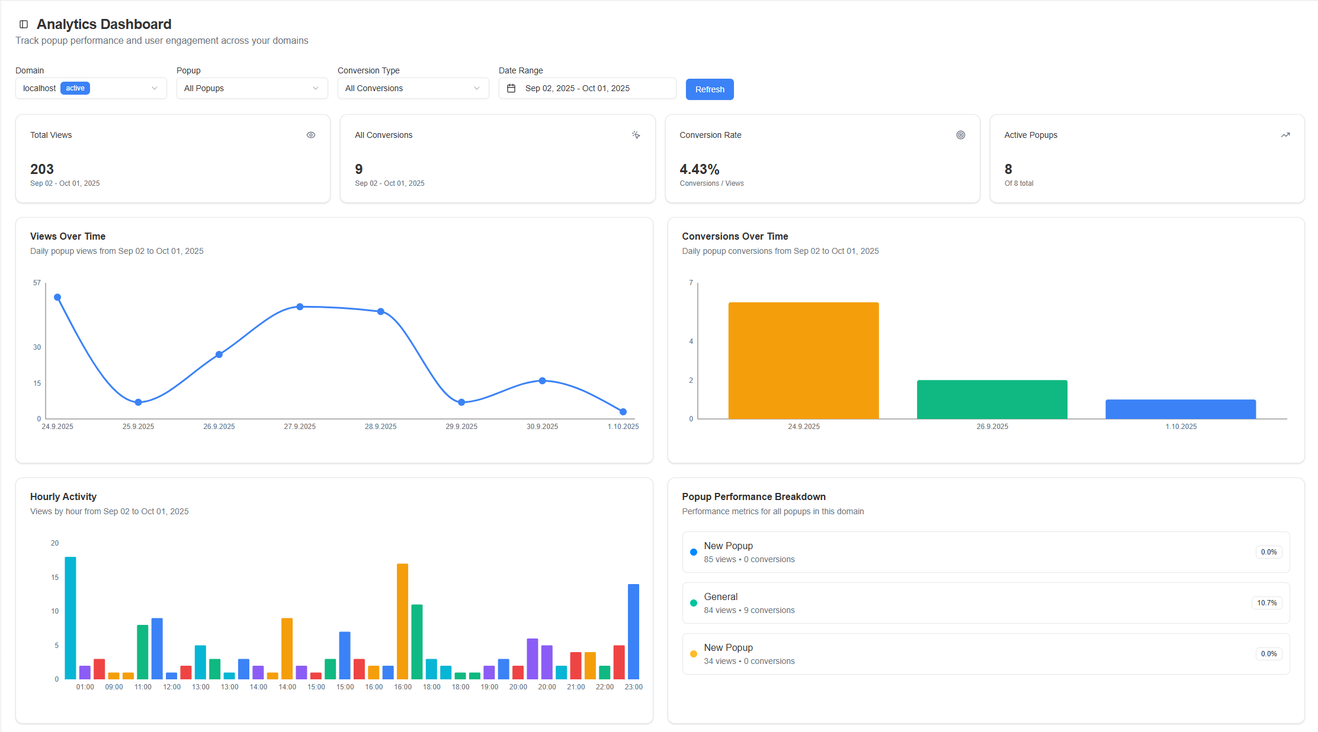
Task: Click the 10.7% conversion badge for General popup
Action: (x=1267, y=602)
